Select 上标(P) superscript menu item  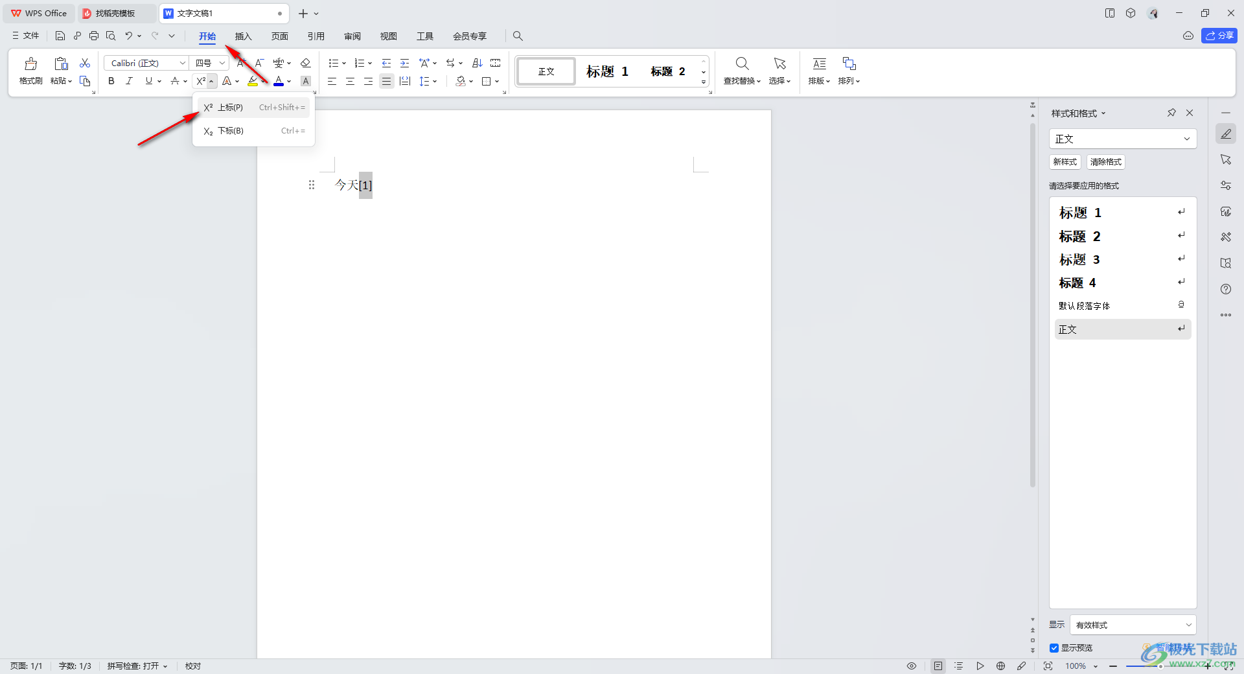pyautogui.click(x=254, y=108)
